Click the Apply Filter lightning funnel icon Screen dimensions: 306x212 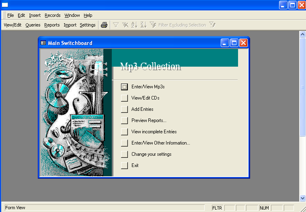pos(153,25)
